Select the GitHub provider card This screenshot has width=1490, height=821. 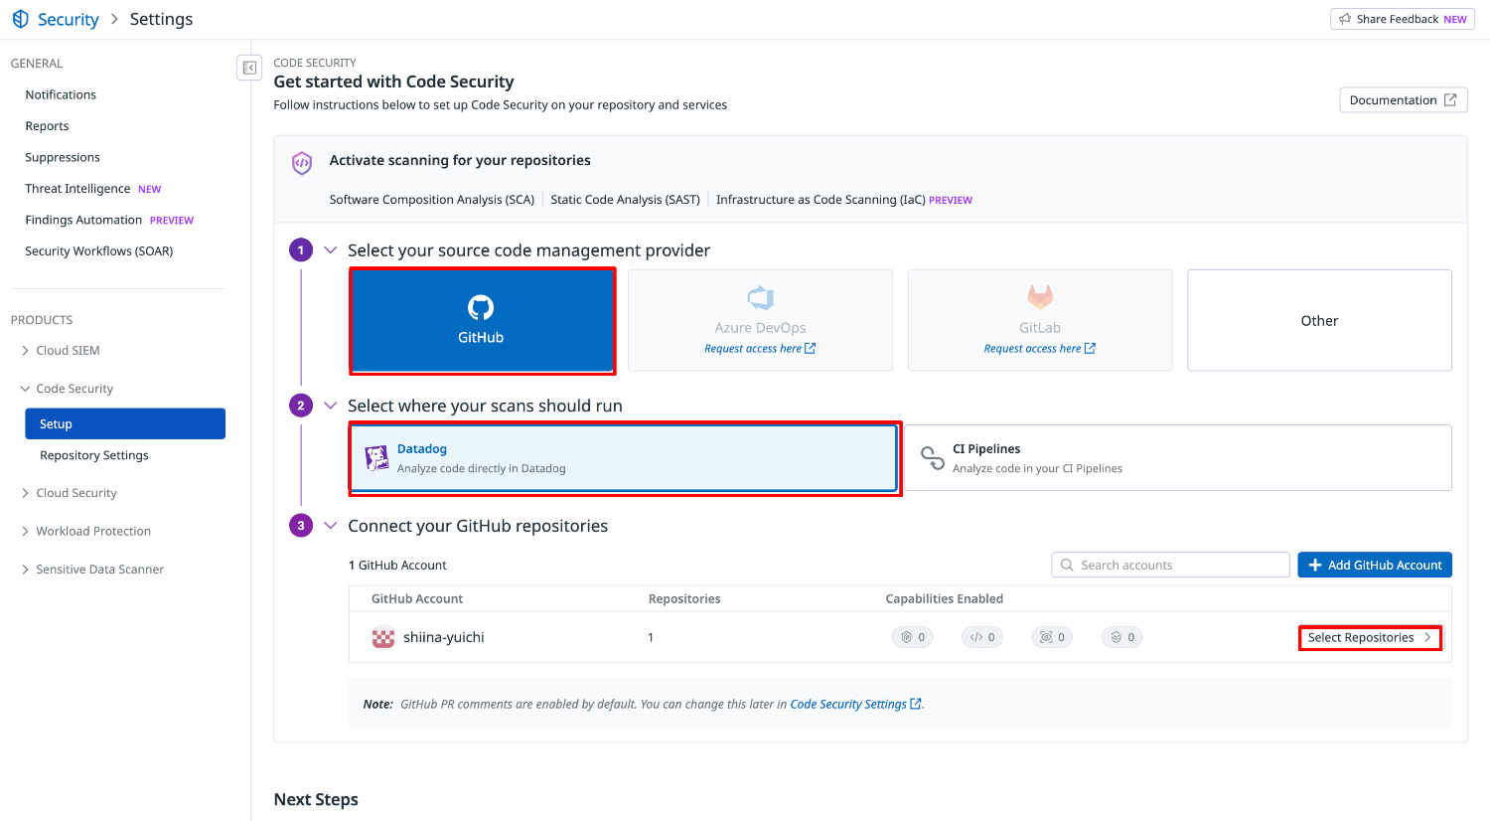(x=482, y=321)
